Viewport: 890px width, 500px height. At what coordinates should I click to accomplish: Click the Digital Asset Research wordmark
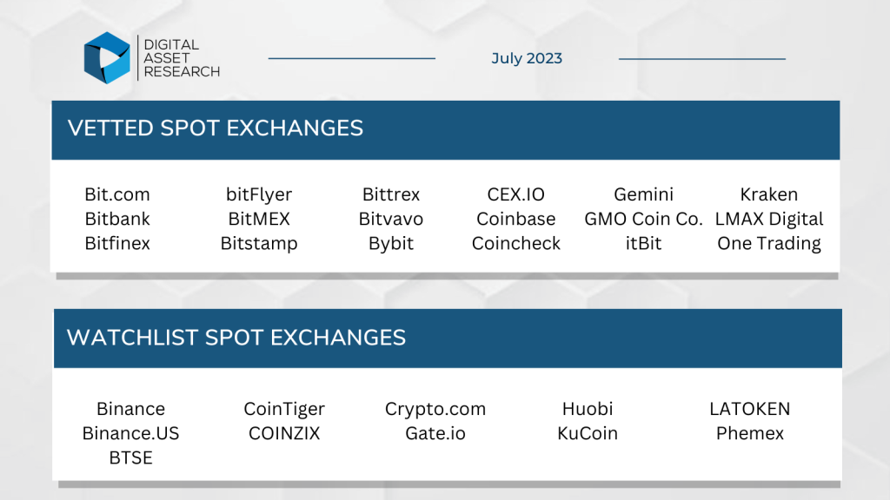click(182, 58)
